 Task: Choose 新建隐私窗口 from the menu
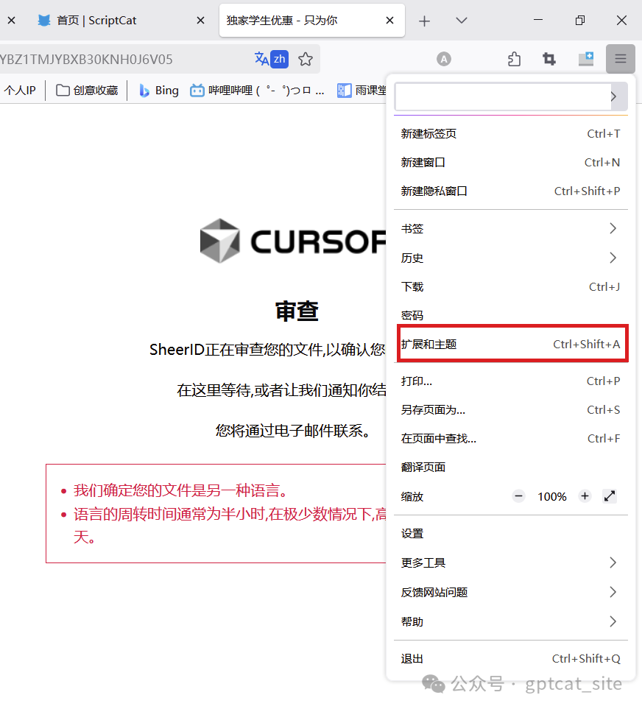click(x=511, y=191)
